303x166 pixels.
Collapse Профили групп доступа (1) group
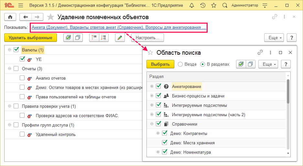pos(9,125)
